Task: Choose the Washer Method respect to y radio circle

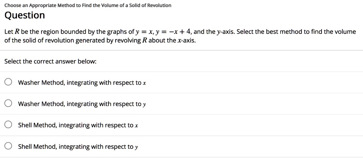Action: (x=8, y=104)
